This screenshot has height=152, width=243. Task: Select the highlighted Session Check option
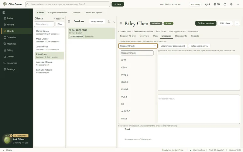tap(137, 53)
